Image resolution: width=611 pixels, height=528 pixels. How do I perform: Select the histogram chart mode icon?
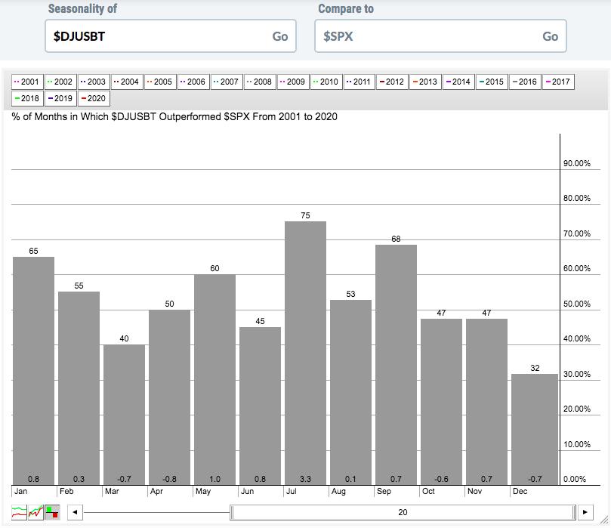click(52, 512)
